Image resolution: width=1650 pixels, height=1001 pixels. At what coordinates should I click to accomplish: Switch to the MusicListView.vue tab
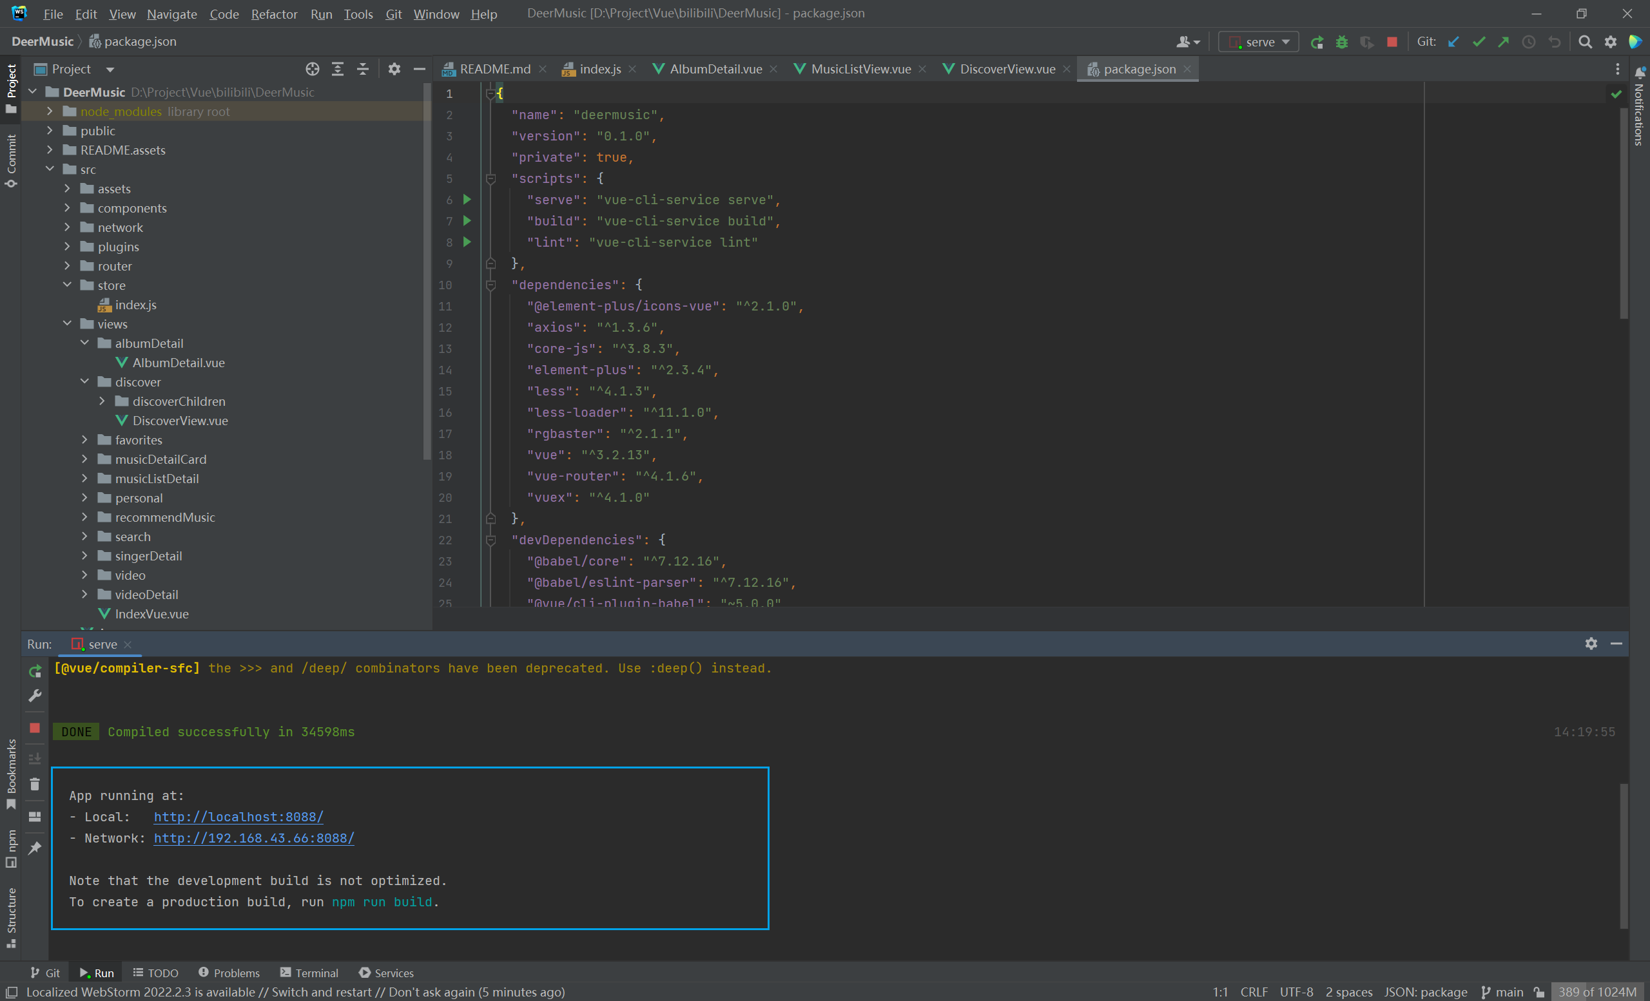click(860, 69)
